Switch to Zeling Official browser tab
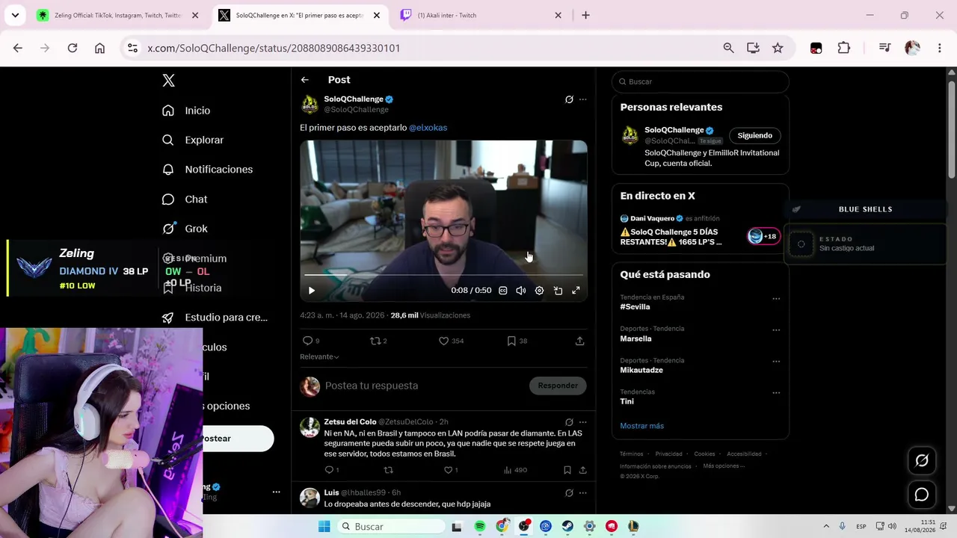 tap(117, 15)
